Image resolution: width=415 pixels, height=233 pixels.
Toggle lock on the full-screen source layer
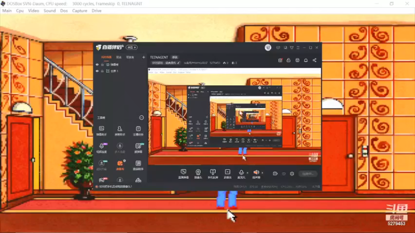coord(102,71)
